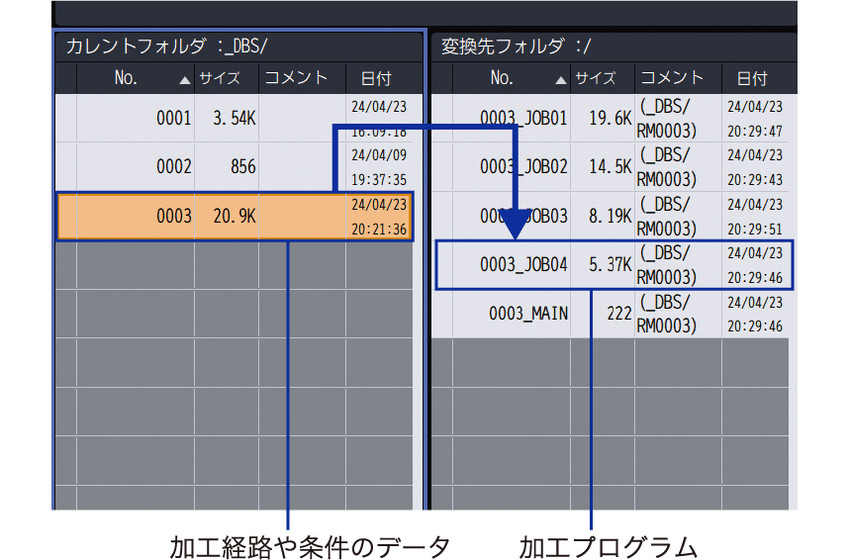Click comment (_DBS/RM0003) of 0003_JOB01
The image size is (849, 560).
click(x=667, y=119)
